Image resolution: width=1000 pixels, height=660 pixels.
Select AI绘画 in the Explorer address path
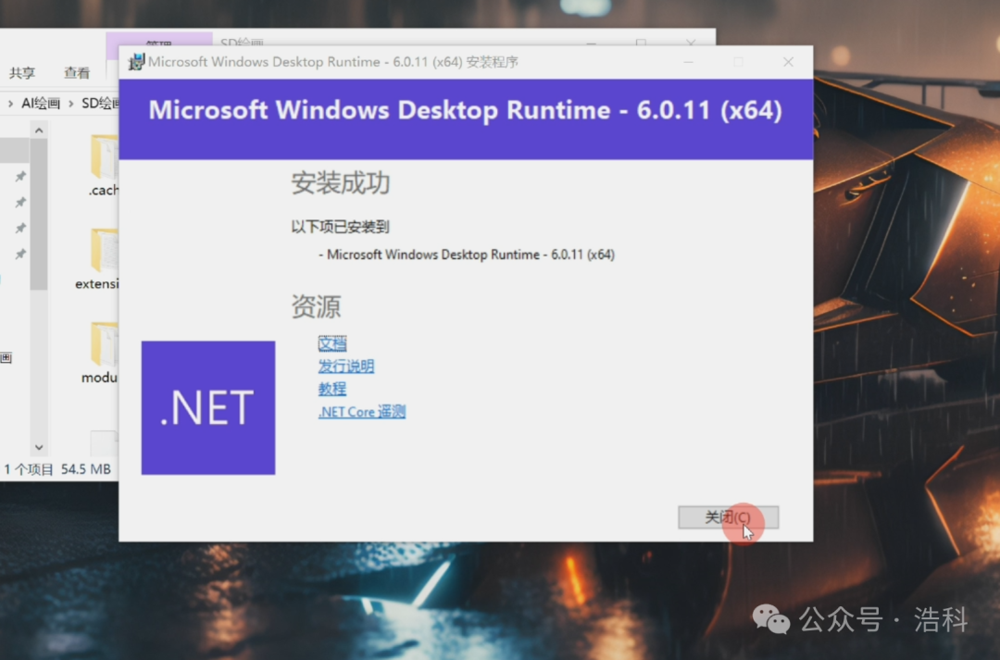click(x=40, y=103)
